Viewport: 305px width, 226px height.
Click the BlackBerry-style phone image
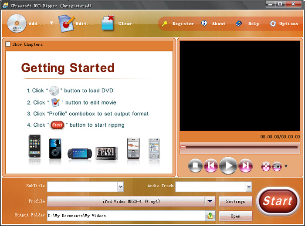pyautogui.click(x=133, y=148)
